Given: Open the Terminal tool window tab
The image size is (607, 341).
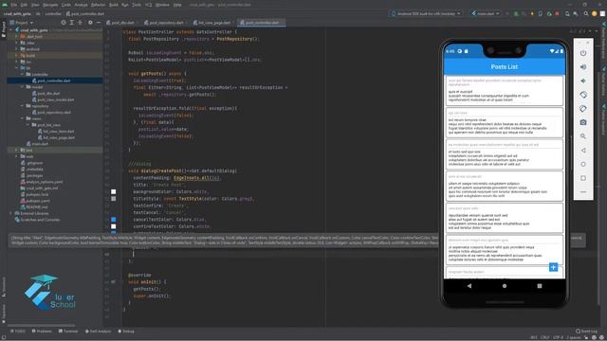Looking at the screenshot, I should (x=68, y=332).
